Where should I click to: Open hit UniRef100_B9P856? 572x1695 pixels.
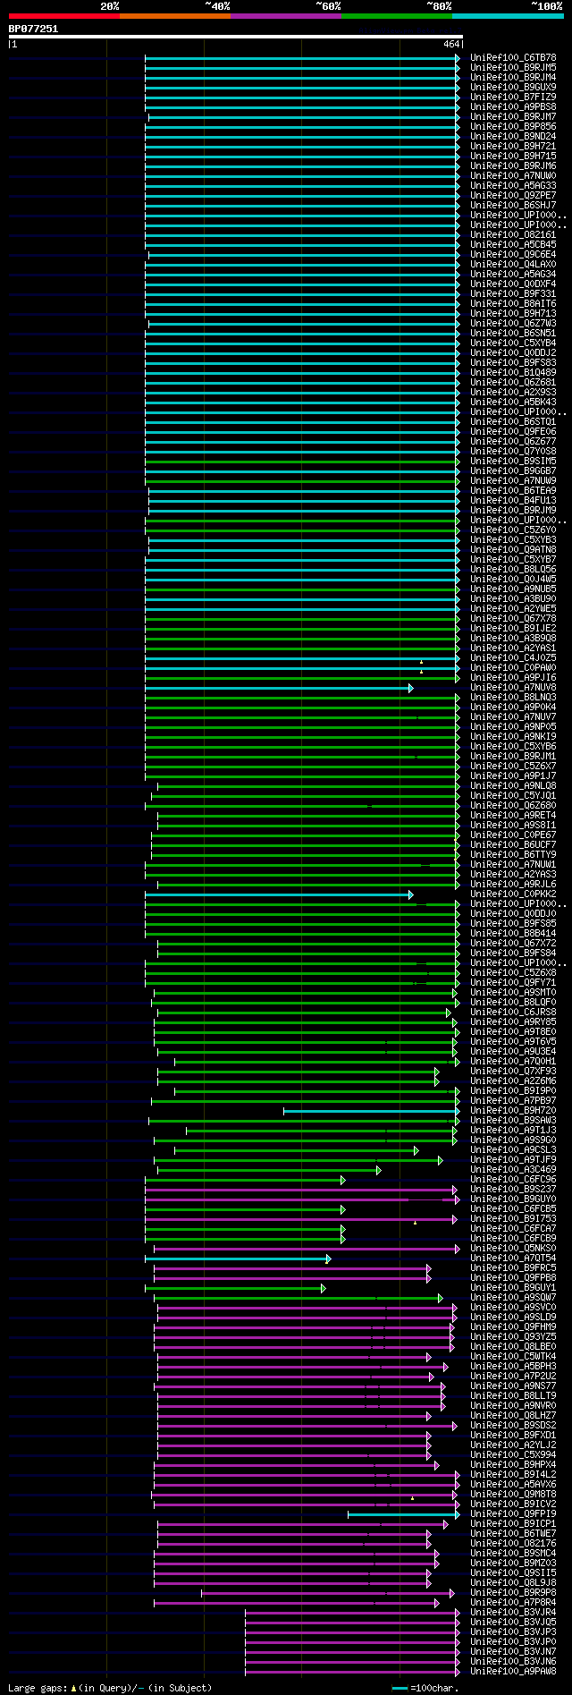pos(513,126)
